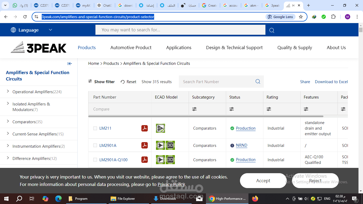Click LM2901A 3D model icon

(170, 145)
